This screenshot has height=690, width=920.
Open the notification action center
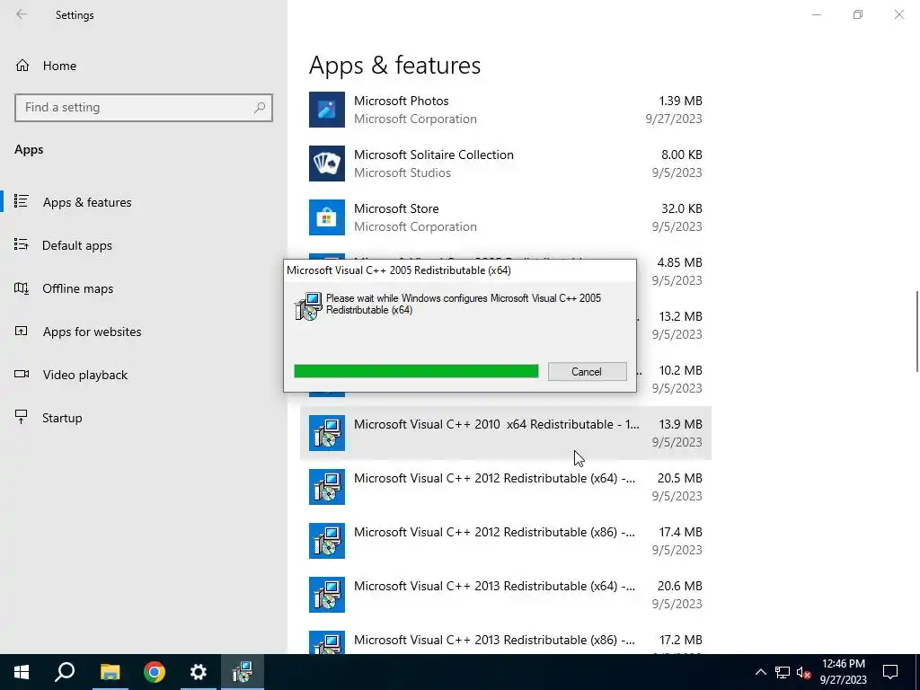pos(890,672)
